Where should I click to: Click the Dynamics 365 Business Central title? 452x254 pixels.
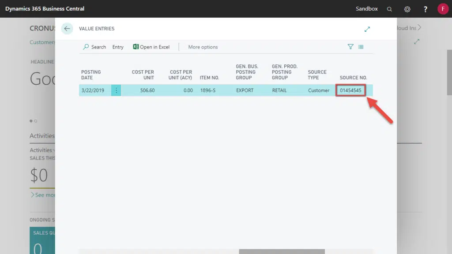point(45,9)
